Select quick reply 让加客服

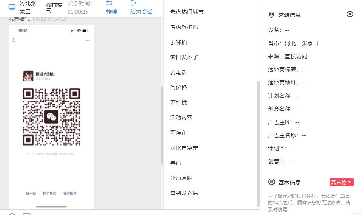click(181, 178)
